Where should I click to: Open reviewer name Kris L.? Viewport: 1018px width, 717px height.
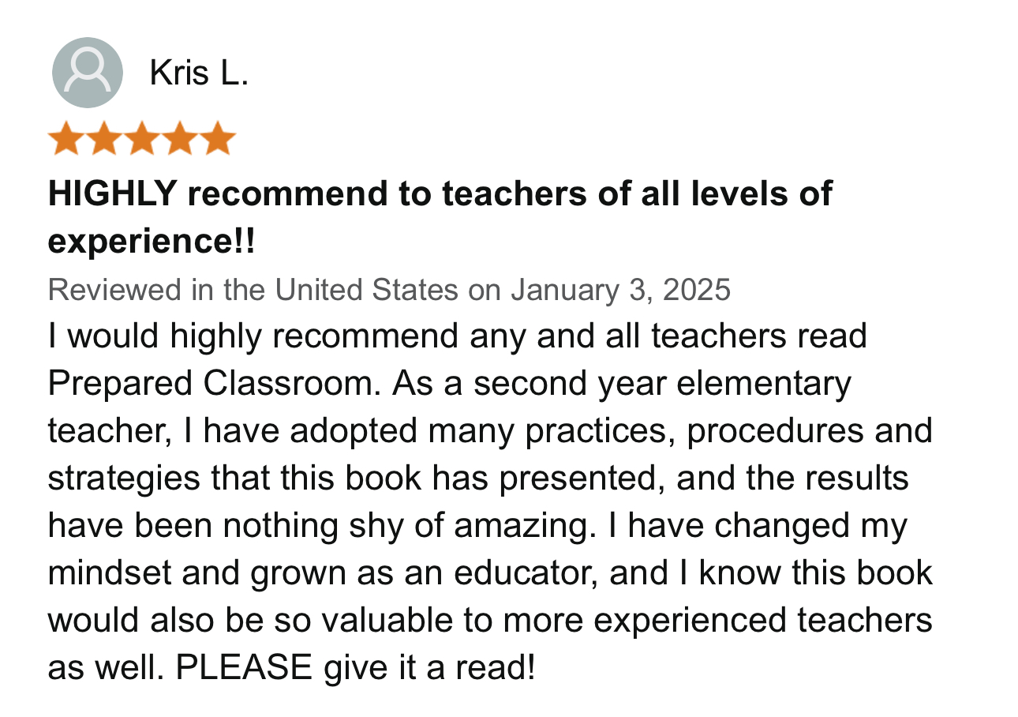[x=199, y=73]
